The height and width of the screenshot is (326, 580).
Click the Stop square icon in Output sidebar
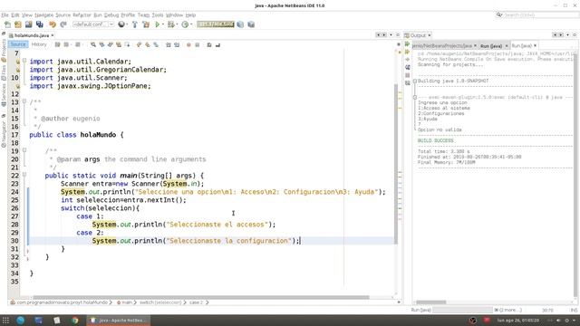pos(407,75)
